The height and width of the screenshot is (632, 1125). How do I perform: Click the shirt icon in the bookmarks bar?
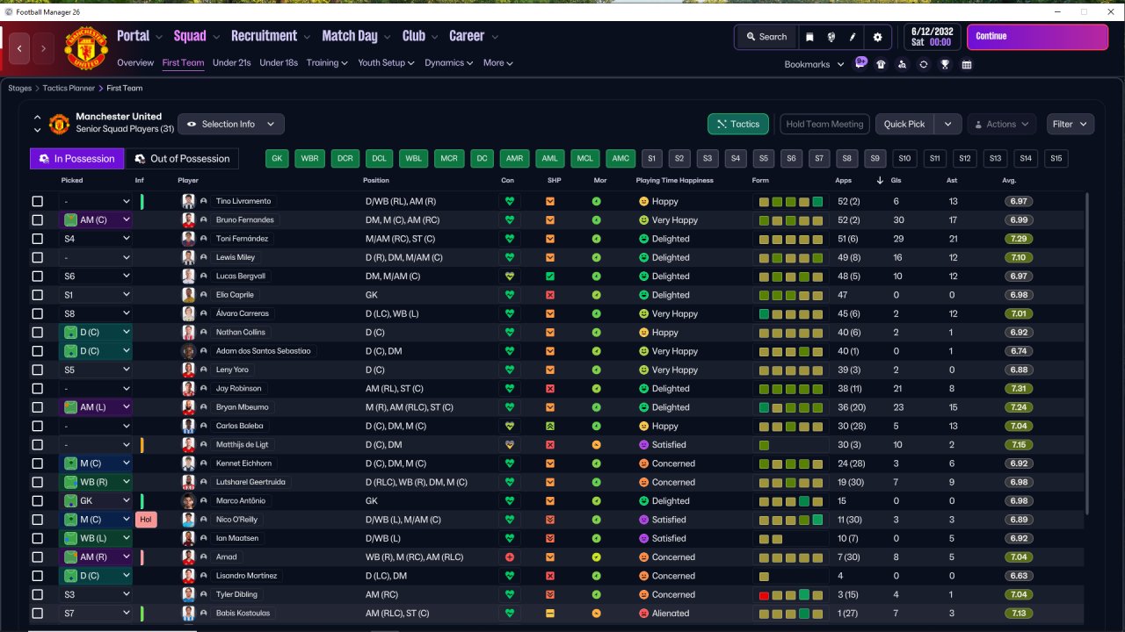[881, 64]
